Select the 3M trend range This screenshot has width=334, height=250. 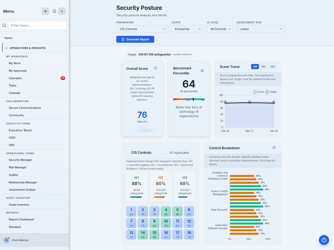255,66
